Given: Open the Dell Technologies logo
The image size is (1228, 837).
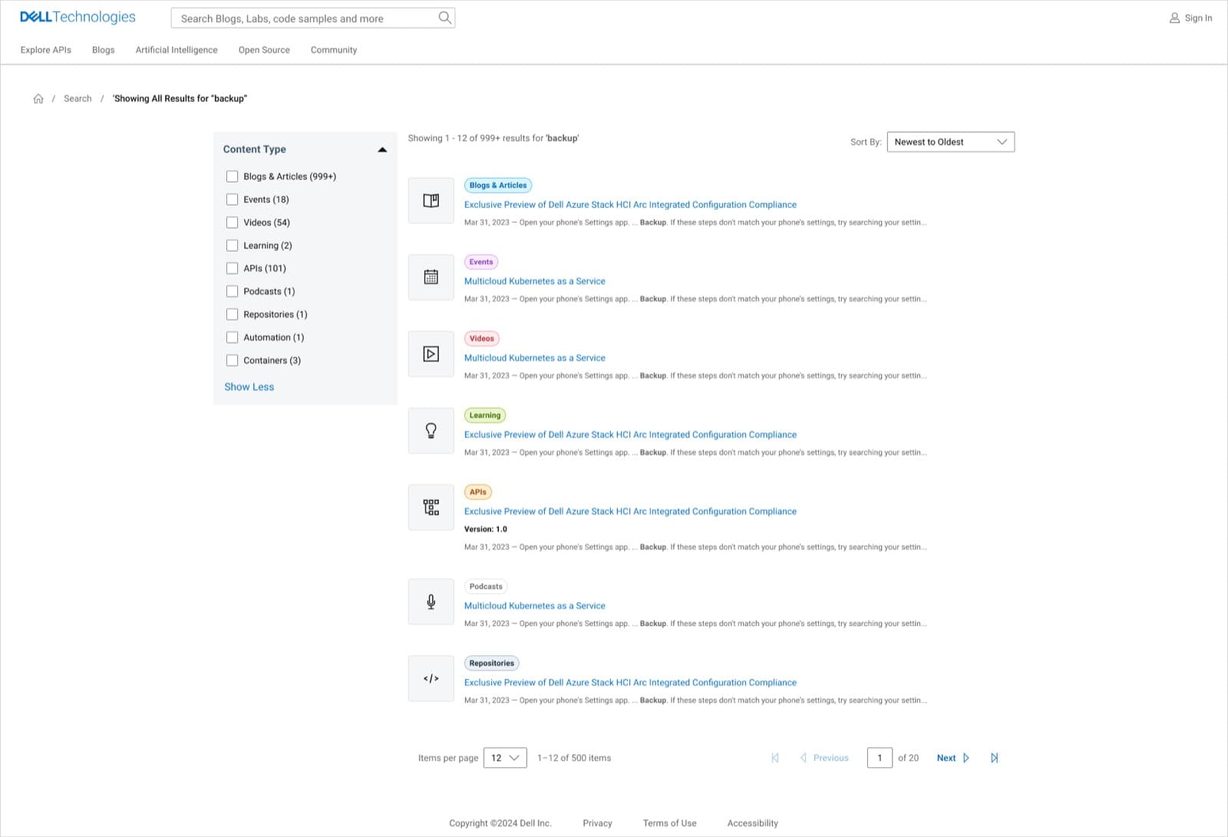Looking at the screenshot, I should (x=78, y=17).
